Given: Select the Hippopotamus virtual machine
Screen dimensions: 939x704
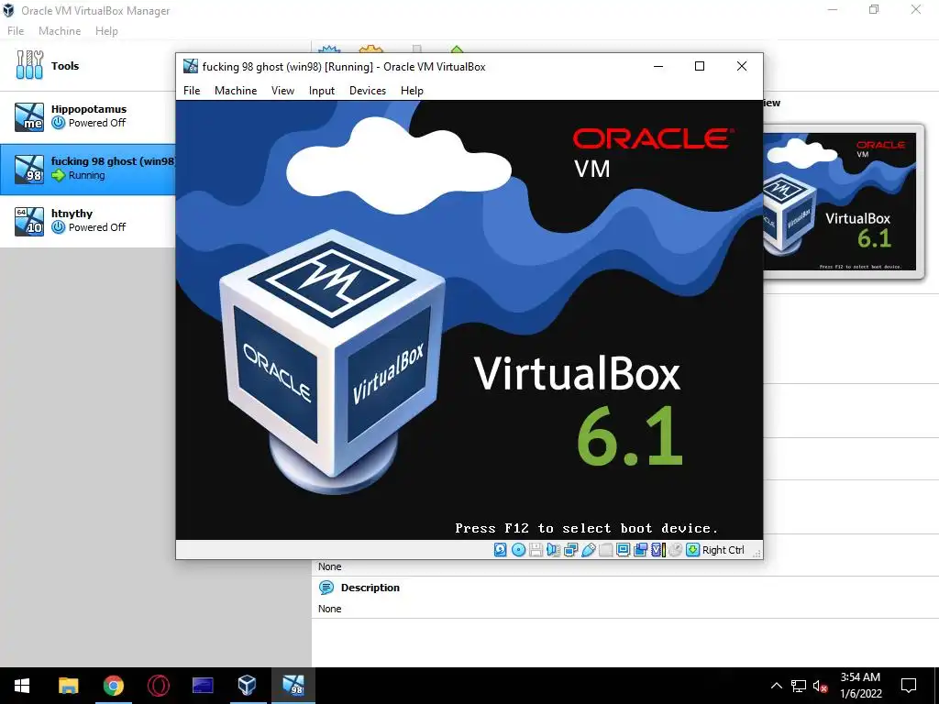Looking at the screenshot, I should coord(87,116).
